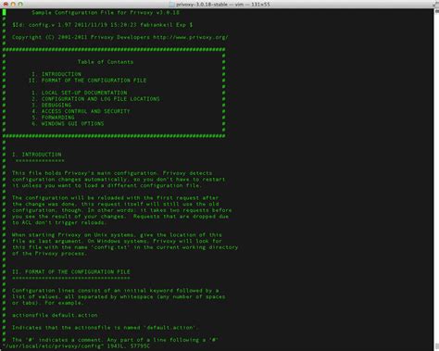Click 'Indicates that the actionsfile is named' line
The width and height of the screenshot is (439, 351).
(x=106, y=328)
